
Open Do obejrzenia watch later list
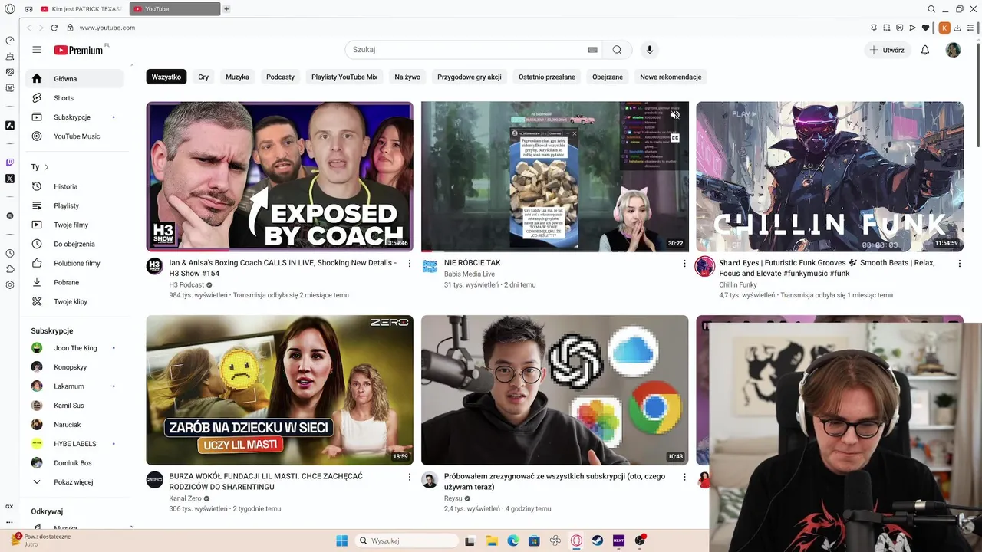click(x=74, y=244)
